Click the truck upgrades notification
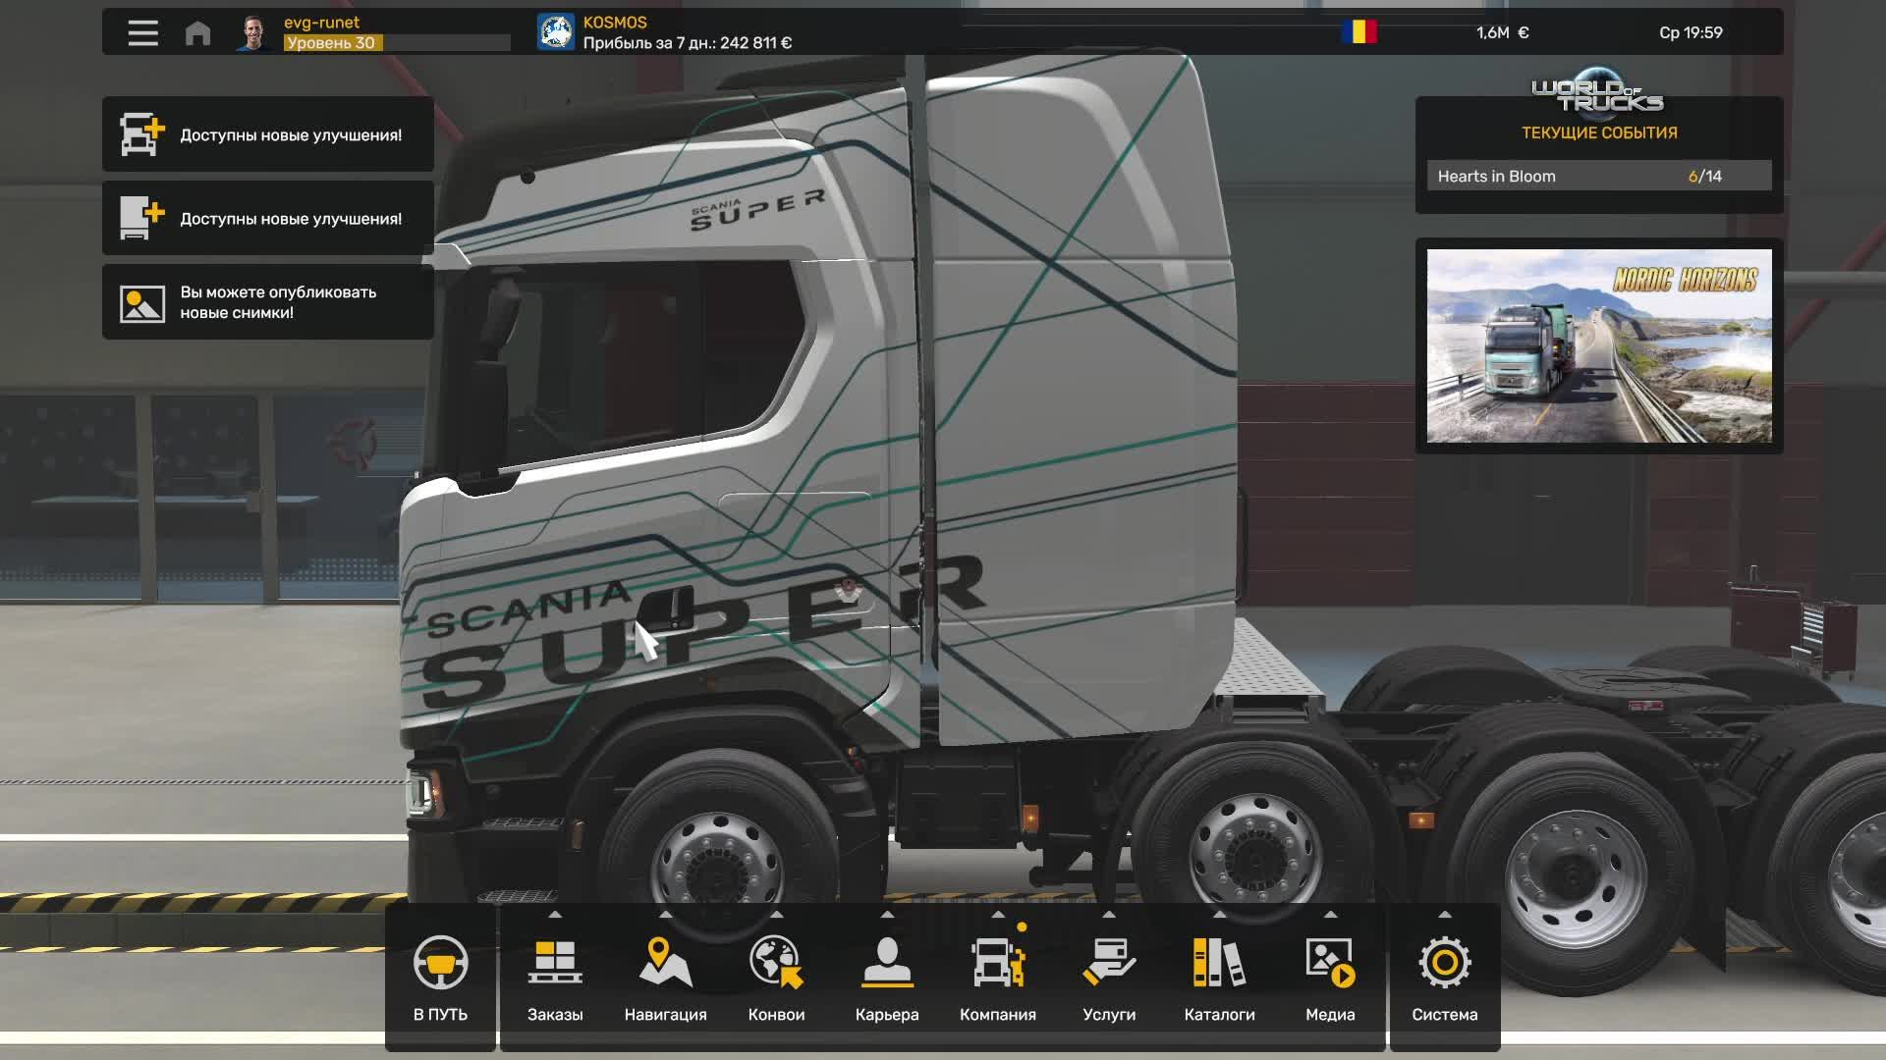The image size is (1886, 1060). [268, 134]
